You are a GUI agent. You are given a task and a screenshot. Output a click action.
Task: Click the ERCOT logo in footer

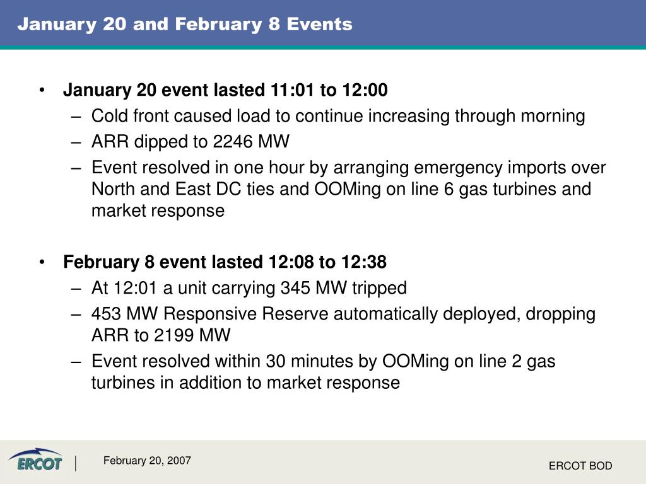pos(35,459)
